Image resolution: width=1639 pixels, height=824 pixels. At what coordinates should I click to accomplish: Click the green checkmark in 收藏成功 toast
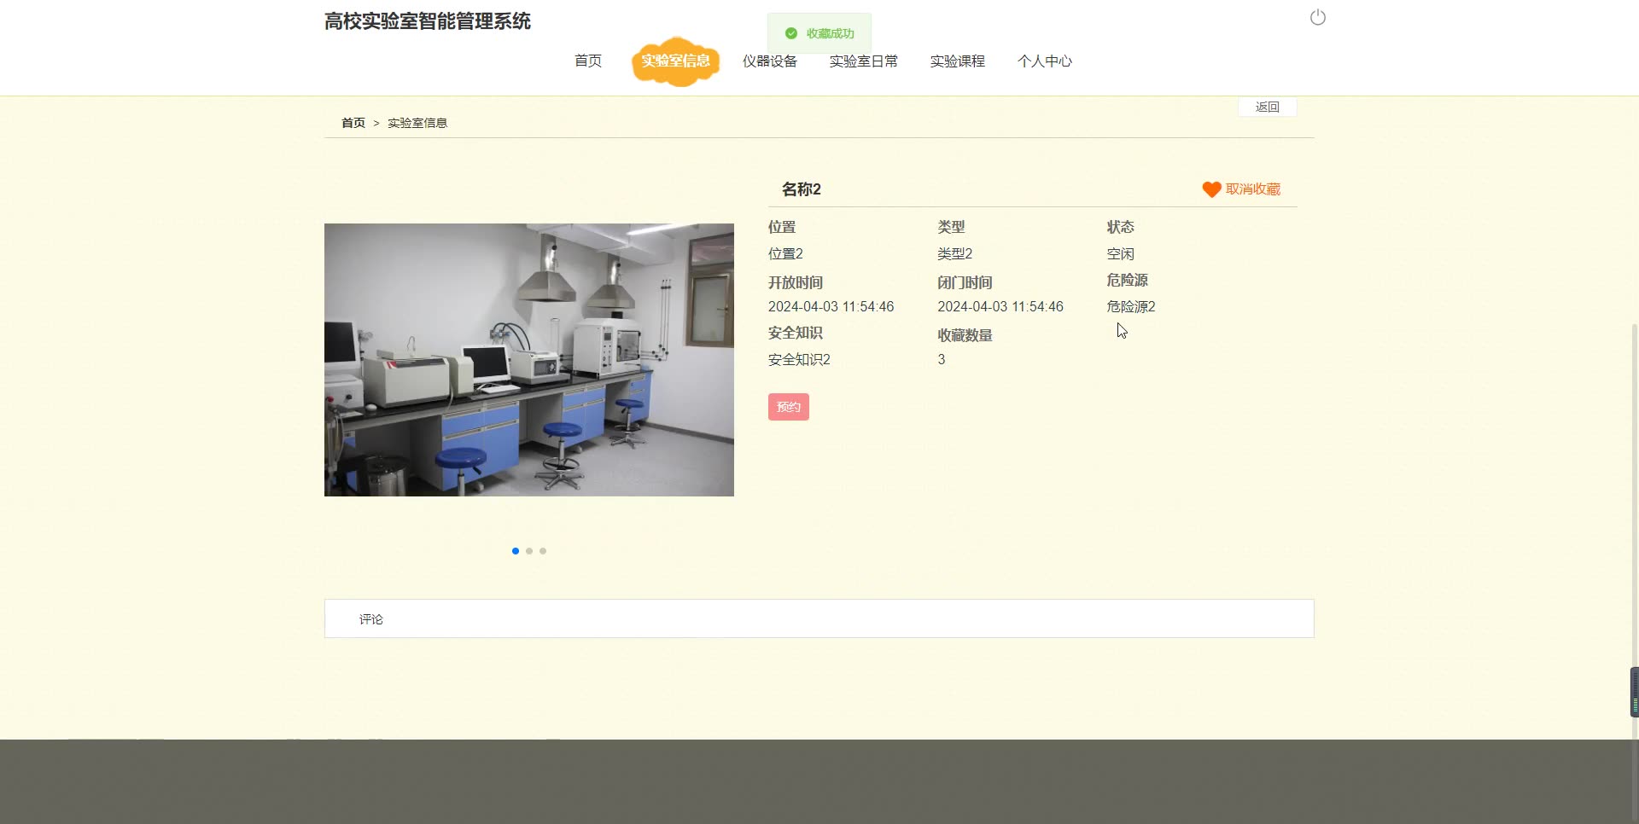(790, 34)
